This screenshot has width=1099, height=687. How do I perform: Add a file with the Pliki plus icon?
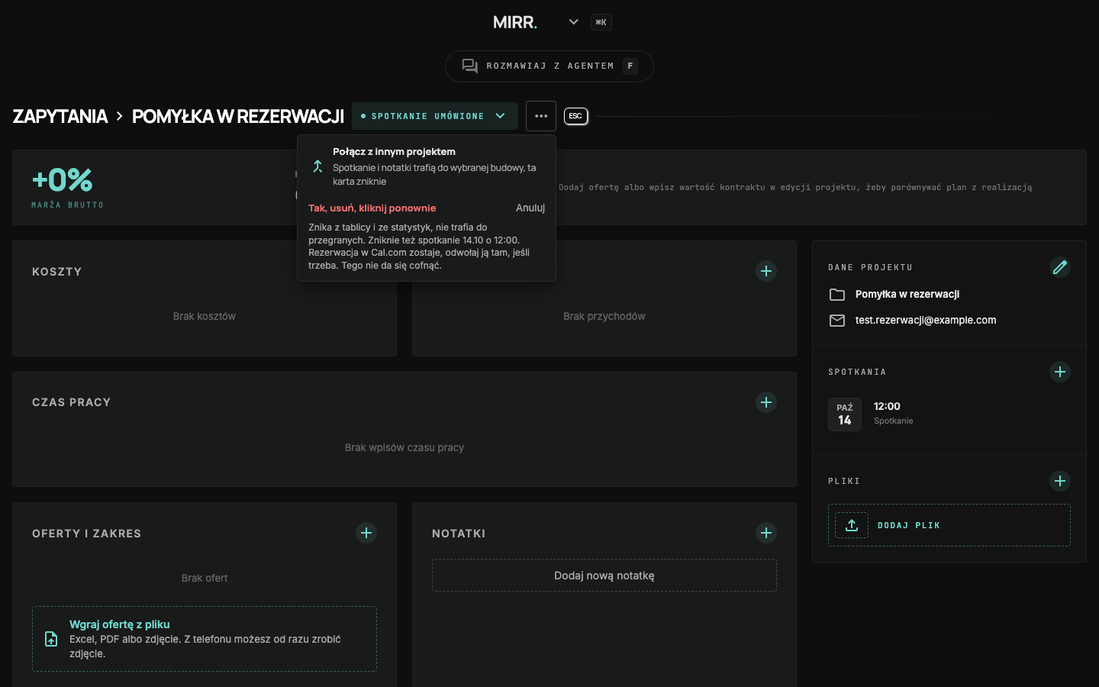[1060, 481]
